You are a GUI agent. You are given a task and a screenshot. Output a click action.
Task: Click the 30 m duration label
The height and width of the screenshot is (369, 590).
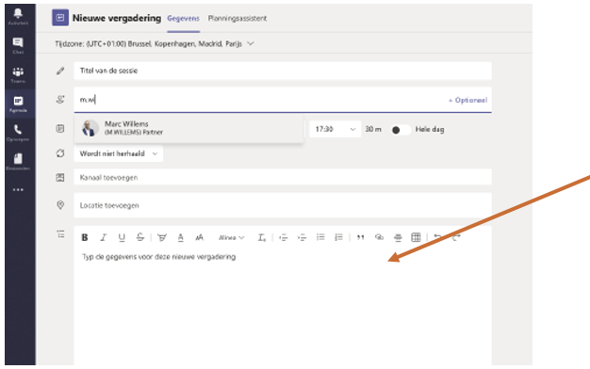tap(373, 129)
